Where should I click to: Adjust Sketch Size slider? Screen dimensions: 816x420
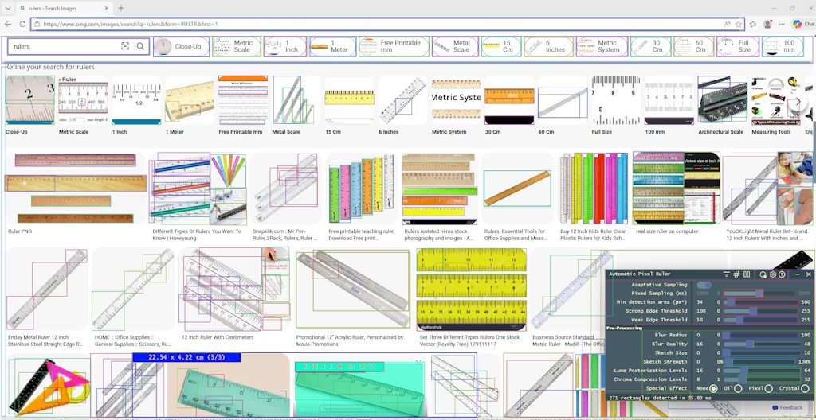[760, 353]
